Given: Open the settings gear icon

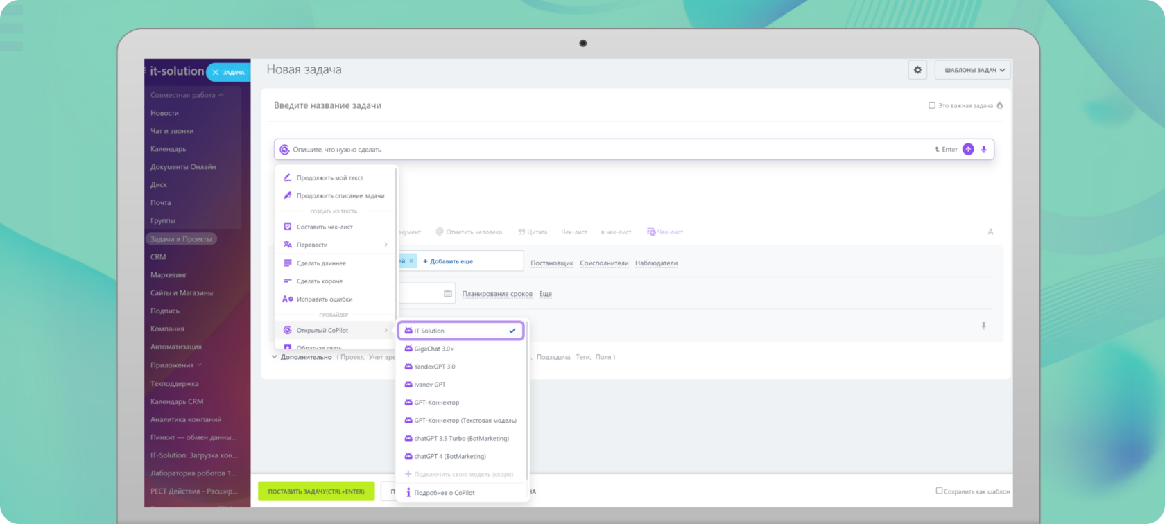Looking at the screenshot, I should tap(917, 70).
